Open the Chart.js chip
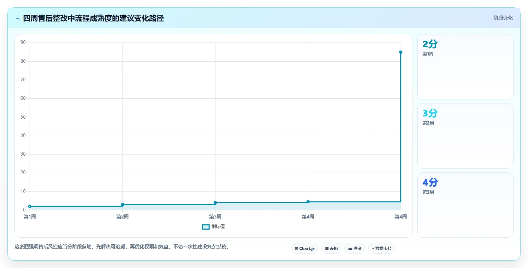Viewport: 528px width, 268px height. pyautogui.click(x=305, y=248)
